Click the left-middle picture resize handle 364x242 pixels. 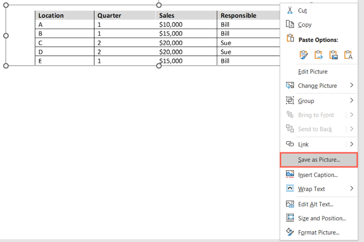(x=6, y=35)
